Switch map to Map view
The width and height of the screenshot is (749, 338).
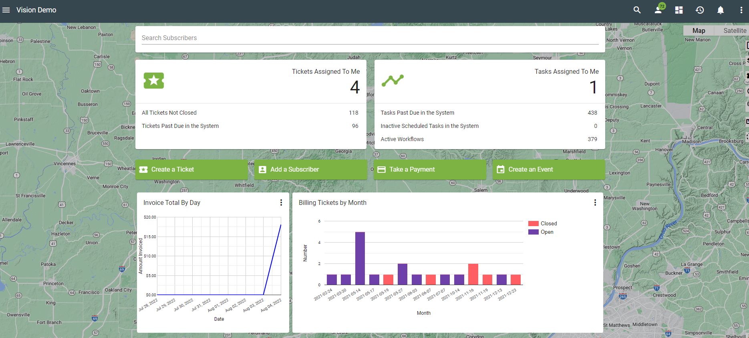coord(699,30)
